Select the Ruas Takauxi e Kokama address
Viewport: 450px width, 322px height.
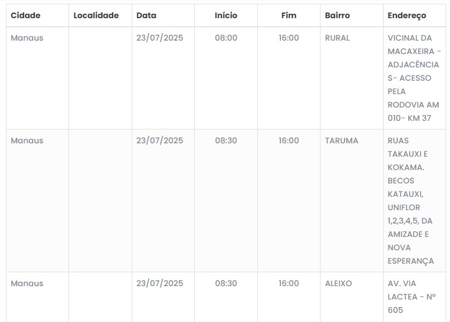pos(410,201)
